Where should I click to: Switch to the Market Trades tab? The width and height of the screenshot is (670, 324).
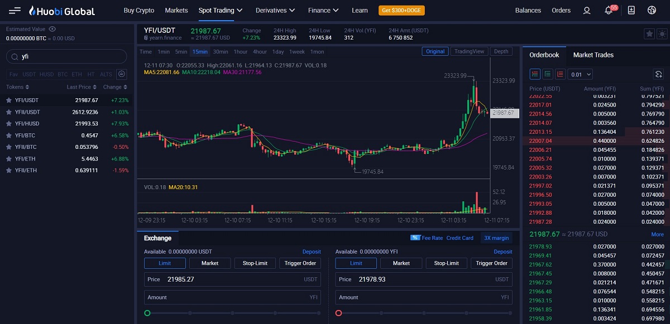(x=593, y=55)
